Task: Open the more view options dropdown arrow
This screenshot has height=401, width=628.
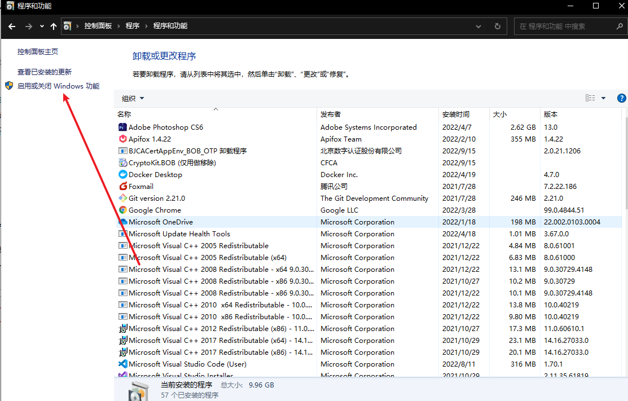Action: coord(603,98)
